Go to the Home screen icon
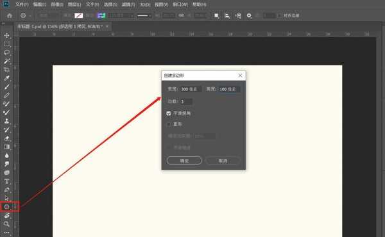This screenshot has width=385, height=237. (10, 15)
